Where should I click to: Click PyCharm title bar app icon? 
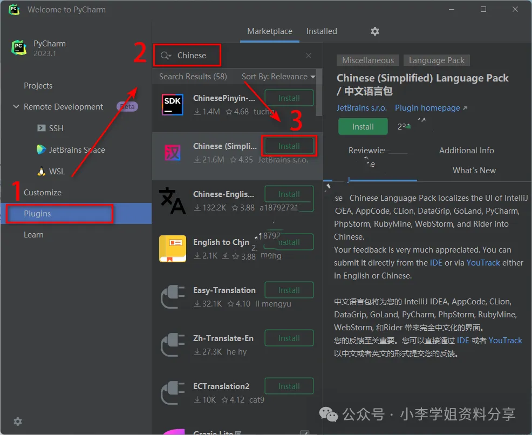point(14,10)
